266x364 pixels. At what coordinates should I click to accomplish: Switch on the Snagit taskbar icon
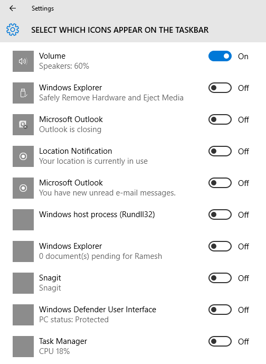(220, 278)
